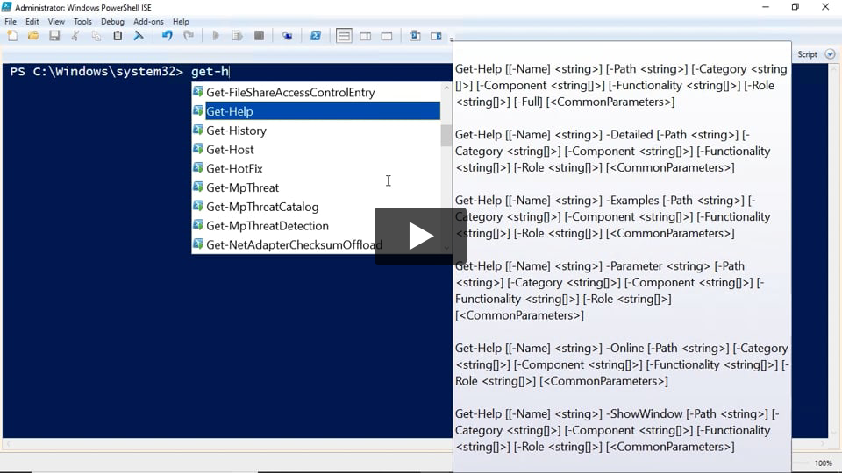Click the New script icon
The height and width of the screenshot is (473, 842).
12,36
